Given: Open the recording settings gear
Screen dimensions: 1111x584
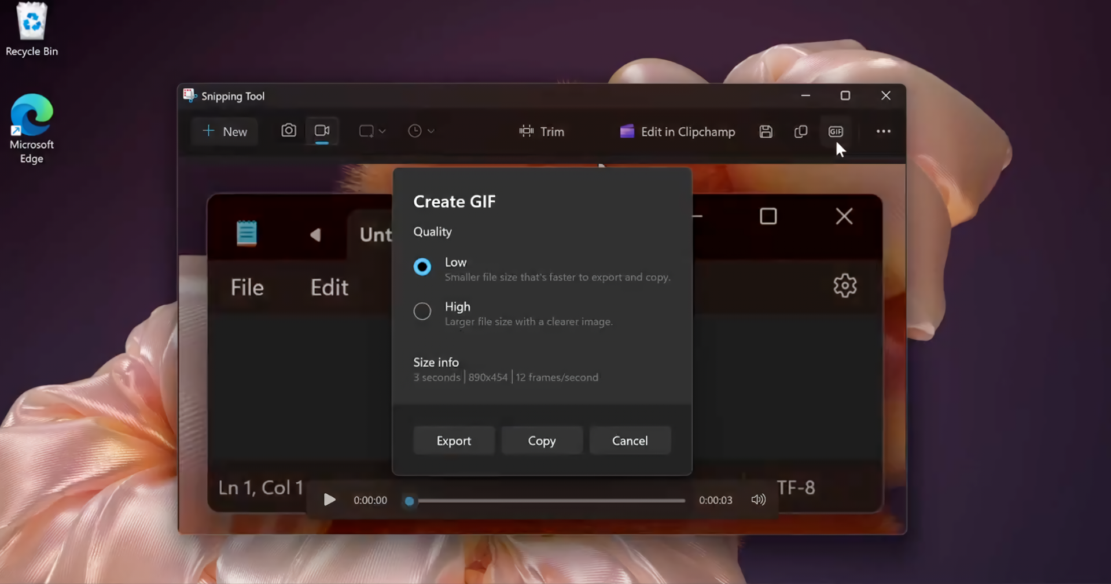Looking at the screenshot, I should tap(844, 285).
